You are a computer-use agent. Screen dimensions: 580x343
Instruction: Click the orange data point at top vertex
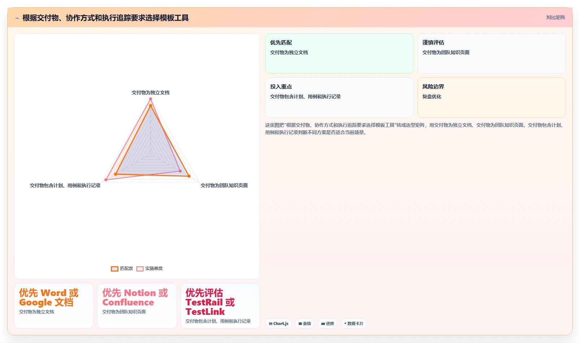[x=151, y=106]
